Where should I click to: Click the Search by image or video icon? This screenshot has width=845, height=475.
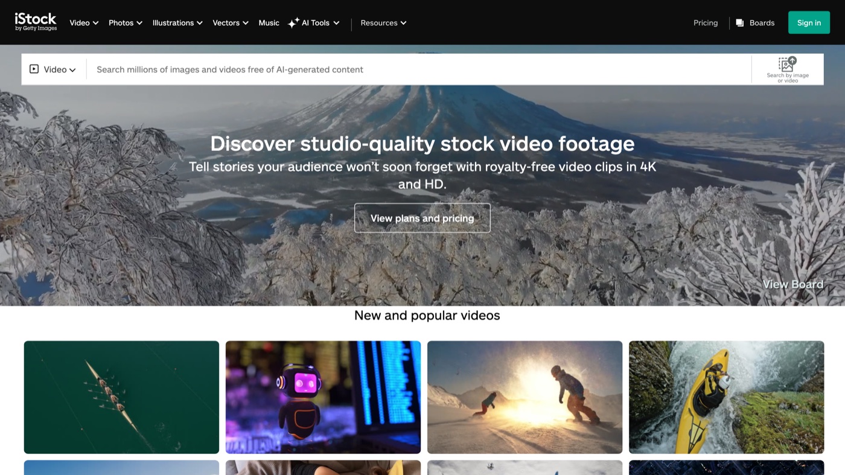point(788,69)
